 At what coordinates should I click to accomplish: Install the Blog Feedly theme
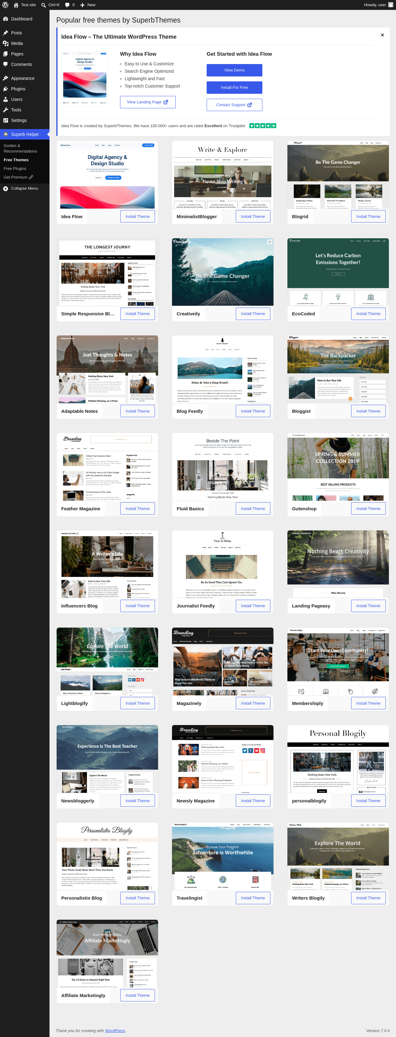pyautogui.click(x=253, y=411)
